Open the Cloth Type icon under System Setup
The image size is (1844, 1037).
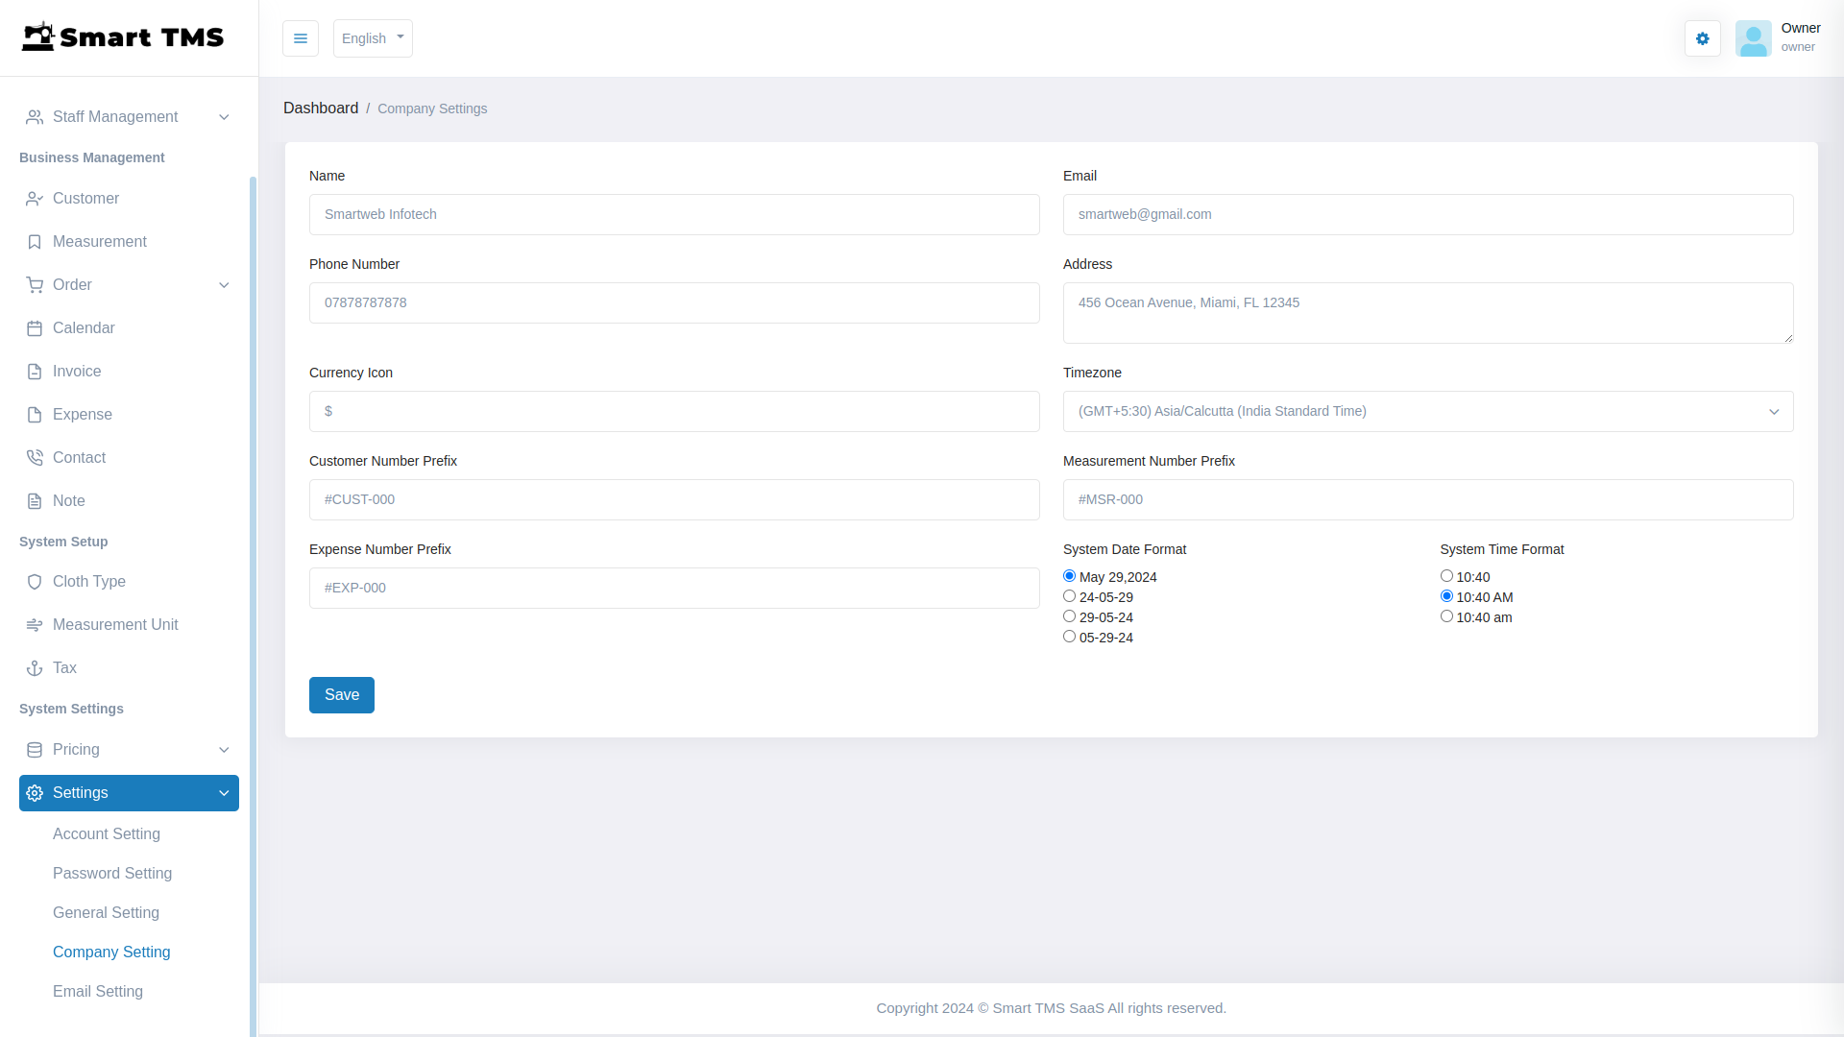(x=35, y=582)
